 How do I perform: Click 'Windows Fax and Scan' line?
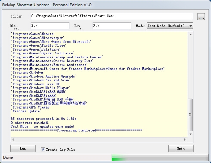click(x=40, y=80)
